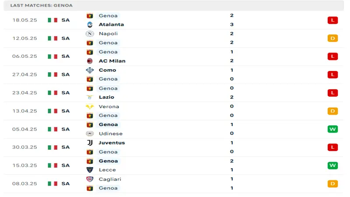Open the SA league label on 08.03.25 row
This screenshot has width=350, height=197.
(66, 183)
